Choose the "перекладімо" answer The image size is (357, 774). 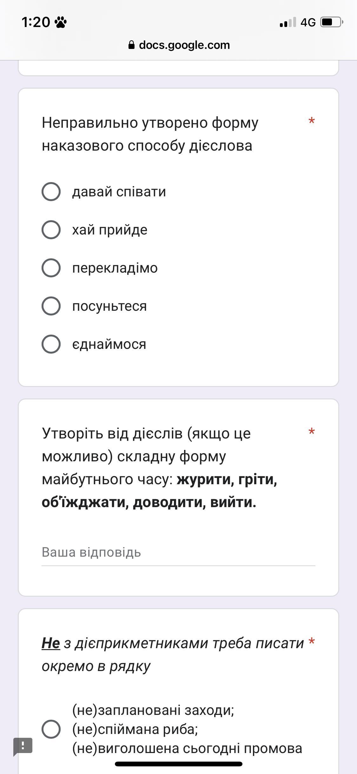pos(51,268)
